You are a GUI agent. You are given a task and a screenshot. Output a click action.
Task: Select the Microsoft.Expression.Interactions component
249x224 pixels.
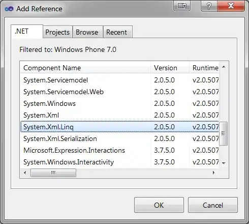119,150
